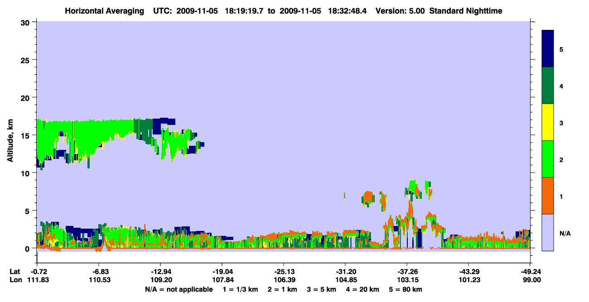Click the bright green colorbar segment labeled 2
The image size is (589, 302).
tap(548, 159)
